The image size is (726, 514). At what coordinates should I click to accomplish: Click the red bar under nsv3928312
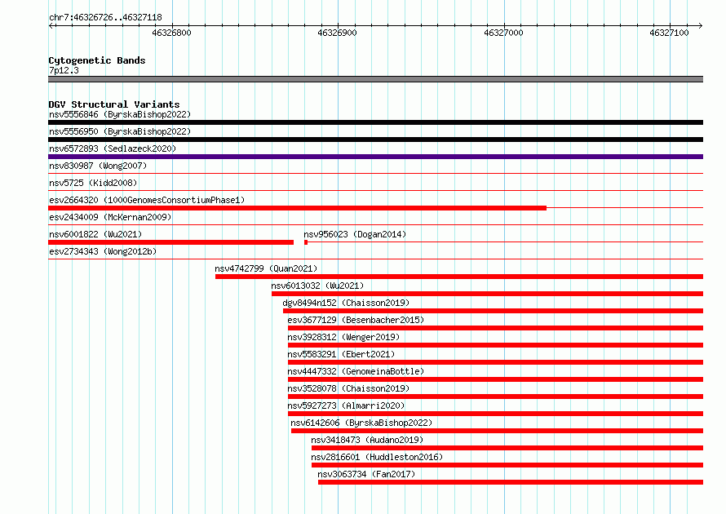pos(495,345)
